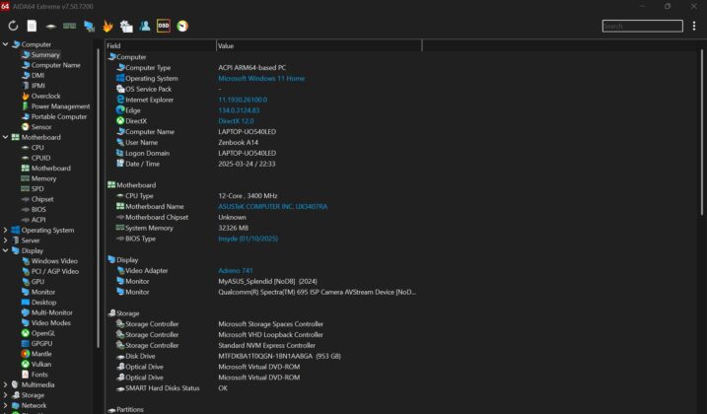The width and height of the screenshot is (707, 414).
Task: Open the monitor diagnostics toolbar icon
Action: pyautogui.click(x=89, y=27)
